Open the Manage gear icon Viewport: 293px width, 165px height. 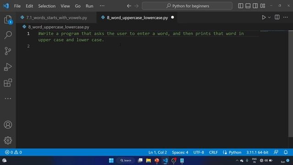(8, 140)
